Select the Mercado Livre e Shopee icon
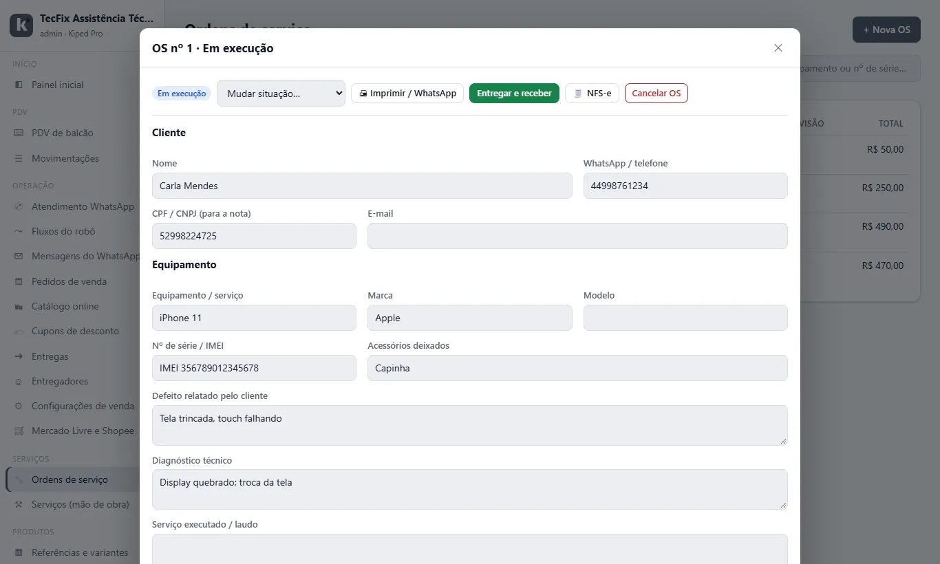940x564 pixels. tap(19, 431)
